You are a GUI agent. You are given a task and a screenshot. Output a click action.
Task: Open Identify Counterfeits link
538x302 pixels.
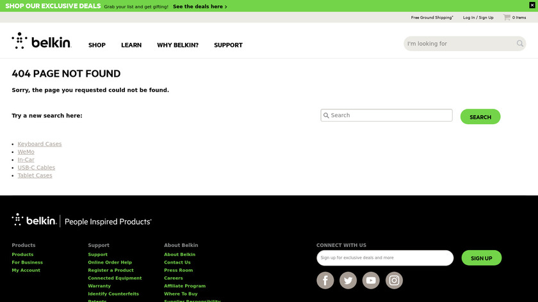click(113, 294)
